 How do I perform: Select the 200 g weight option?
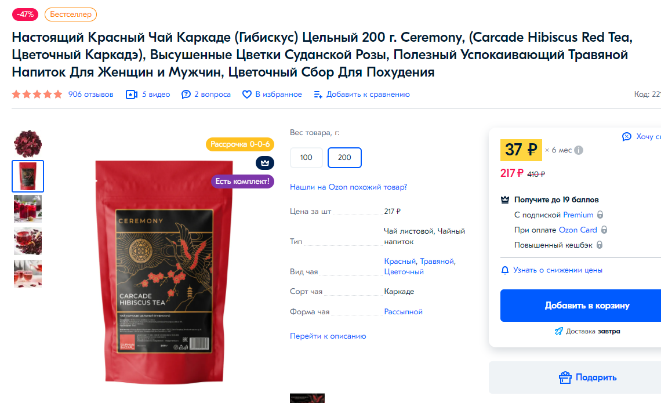coord(344,158)
